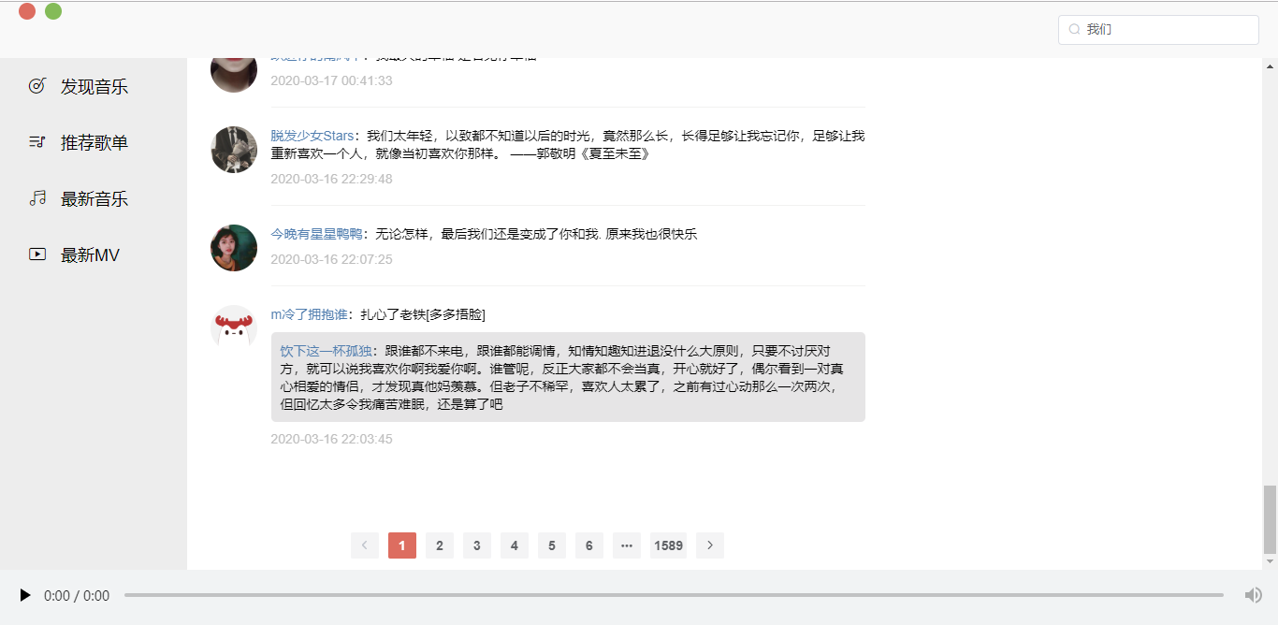Click the green window control dot

click(x=53, y=11)
